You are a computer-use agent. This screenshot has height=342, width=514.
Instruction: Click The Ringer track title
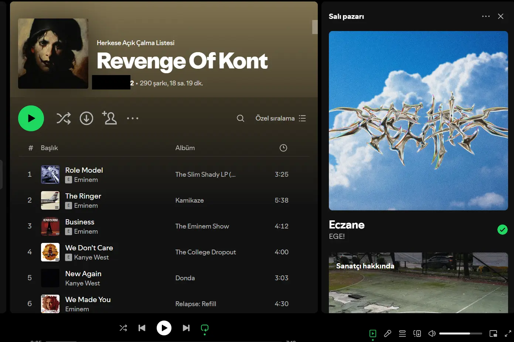(83, 196)
